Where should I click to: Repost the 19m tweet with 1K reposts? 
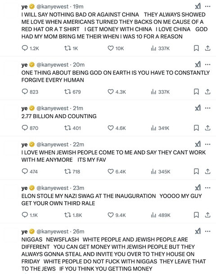[x=71, y=48]
